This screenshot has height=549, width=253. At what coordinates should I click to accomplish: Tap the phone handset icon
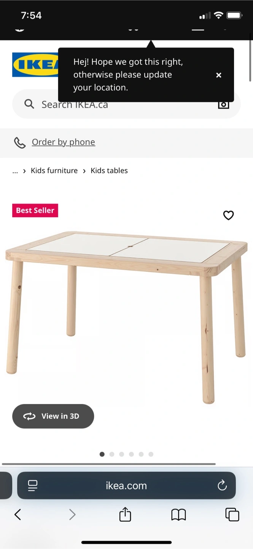[x=20, y=143]
